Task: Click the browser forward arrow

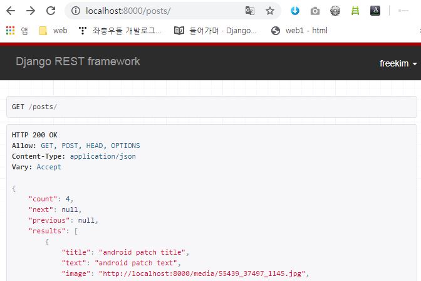Action: coord(31,11)
